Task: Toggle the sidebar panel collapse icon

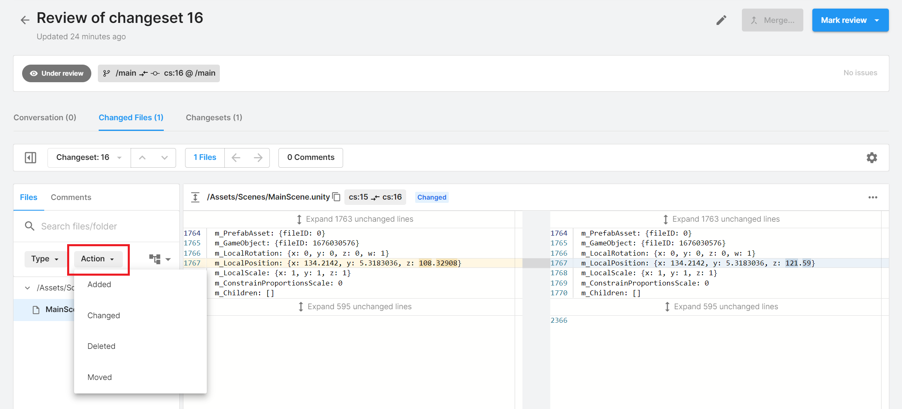Action: [x=31, y=157]
